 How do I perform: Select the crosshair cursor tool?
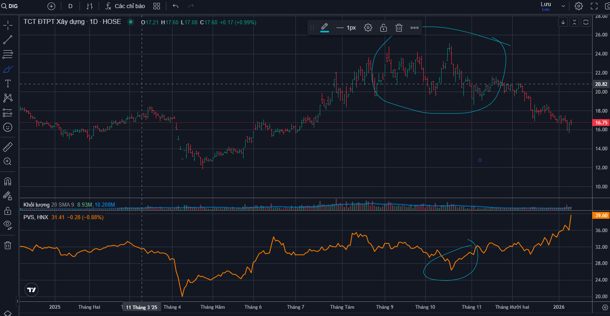click(8, 26)
